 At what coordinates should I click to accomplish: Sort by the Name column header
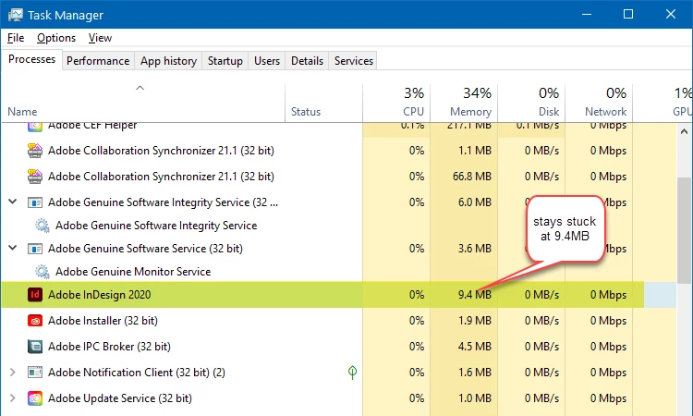pyautogui.click(x=143, y=103)
